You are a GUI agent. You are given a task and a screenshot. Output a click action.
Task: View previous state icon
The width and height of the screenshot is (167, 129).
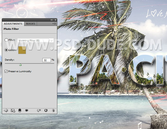tap(39, 110)
